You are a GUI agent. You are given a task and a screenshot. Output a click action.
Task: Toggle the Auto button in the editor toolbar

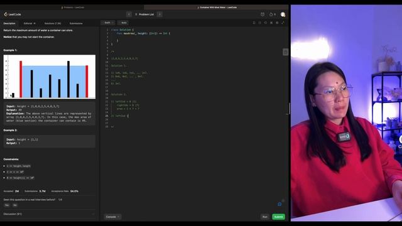(123, 23)
